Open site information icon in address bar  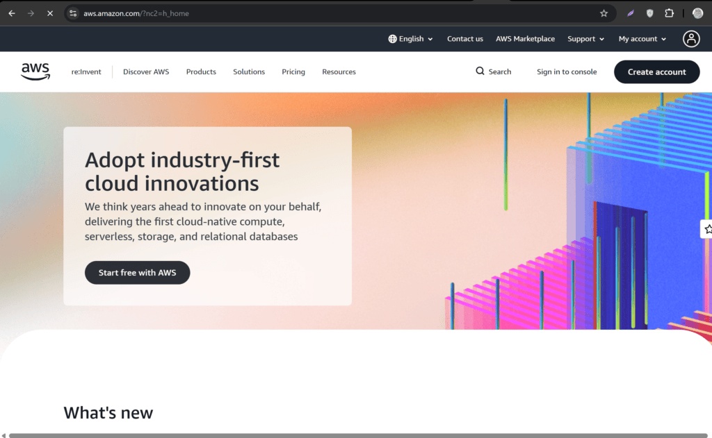[x=73, y=13]
